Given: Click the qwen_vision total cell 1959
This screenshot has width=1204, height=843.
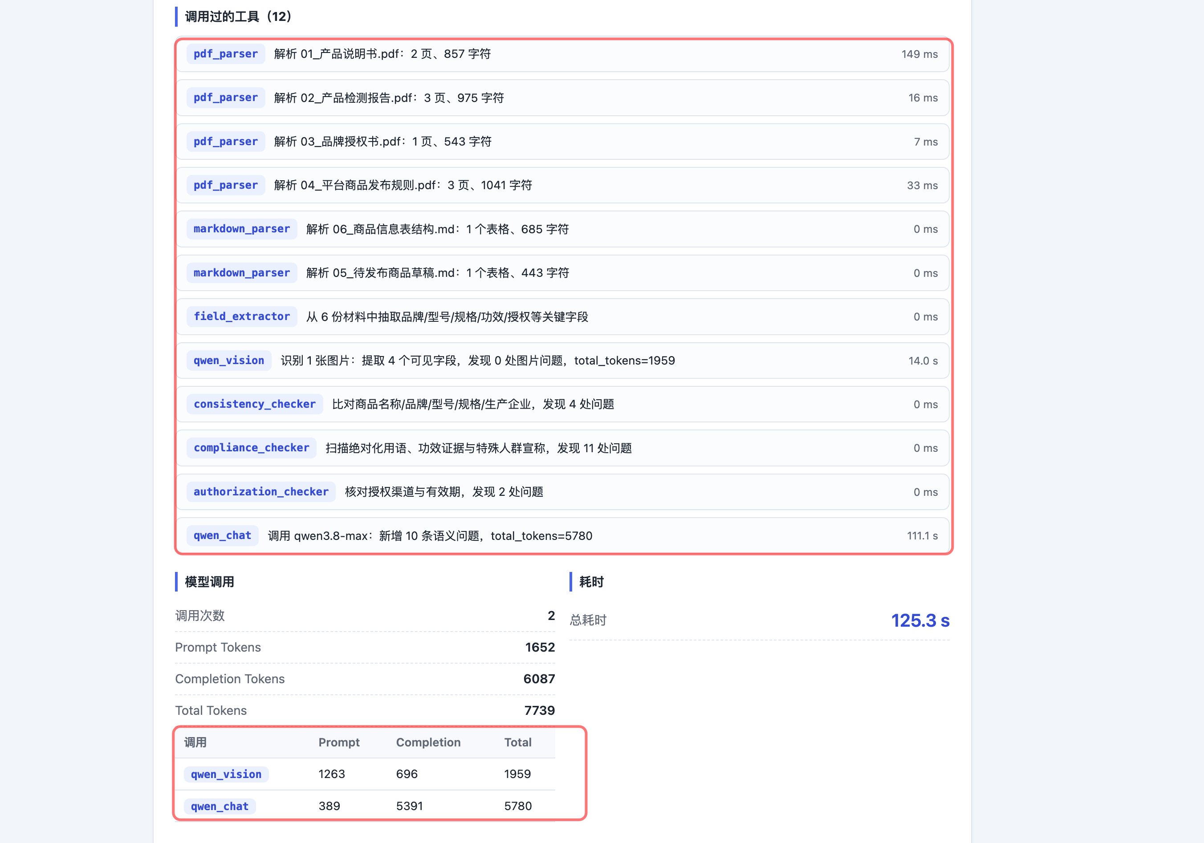Looking at the screenshot, I should [517, 774].
